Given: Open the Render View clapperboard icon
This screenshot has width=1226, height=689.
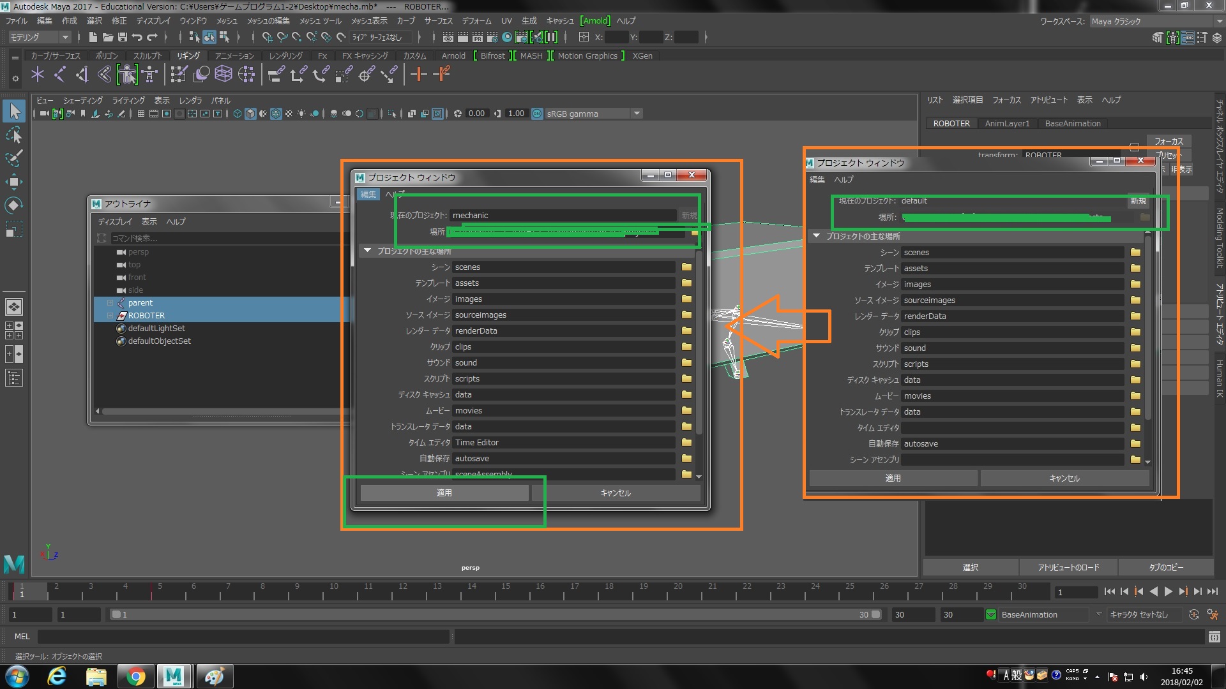Looking at the screenshot, I should pyautogui.click(x=448, y=37).
